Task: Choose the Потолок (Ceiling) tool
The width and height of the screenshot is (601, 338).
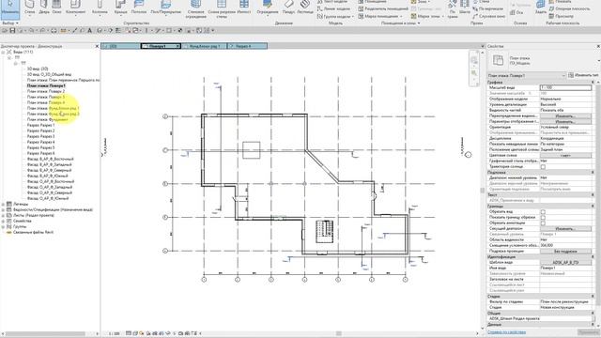Action: coord(139,8)
